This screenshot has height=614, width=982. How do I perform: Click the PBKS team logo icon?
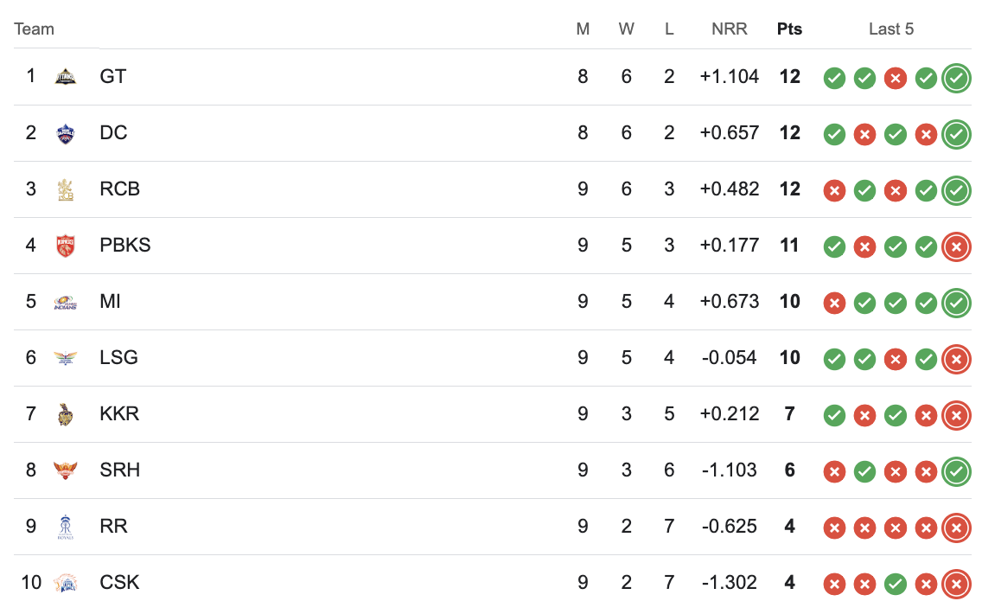(66, 246)
